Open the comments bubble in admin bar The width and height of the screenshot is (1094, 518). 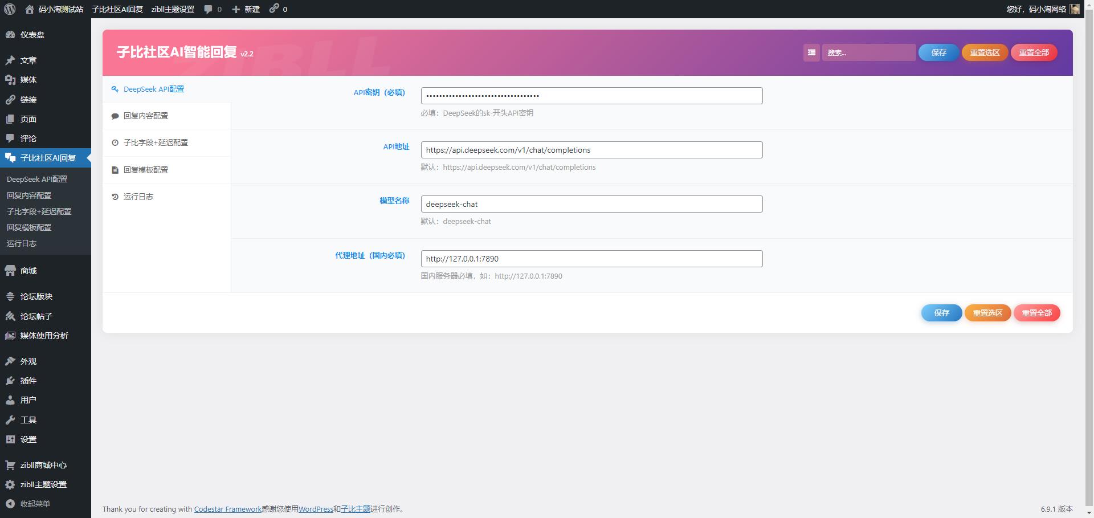213,9
